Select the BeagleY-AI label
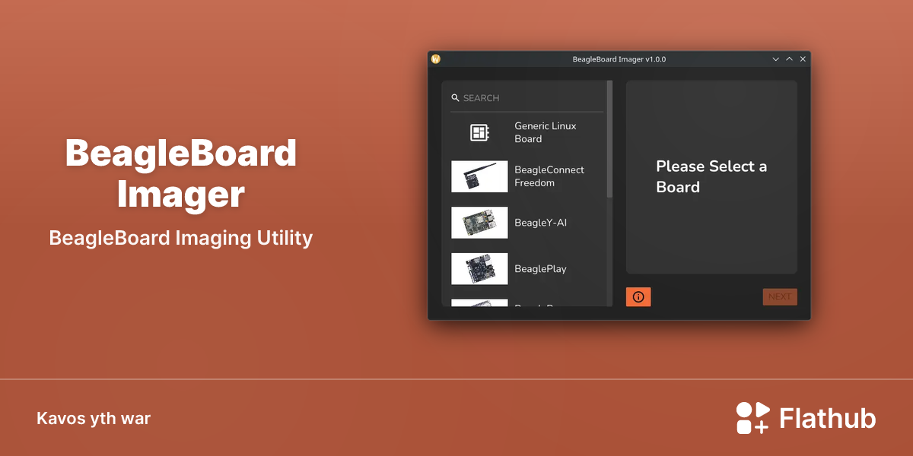Viewport: 913px width, 456px height. 540,223
